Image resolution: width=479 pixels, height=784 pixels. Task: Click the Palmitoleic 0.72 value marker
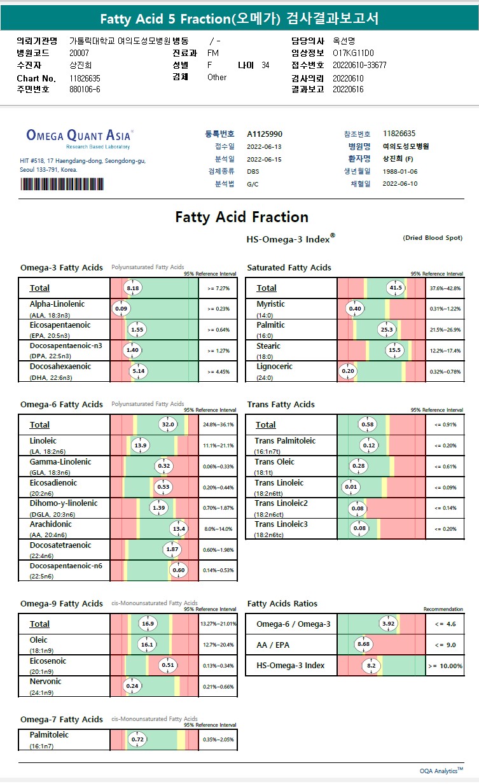pos(137,739)
